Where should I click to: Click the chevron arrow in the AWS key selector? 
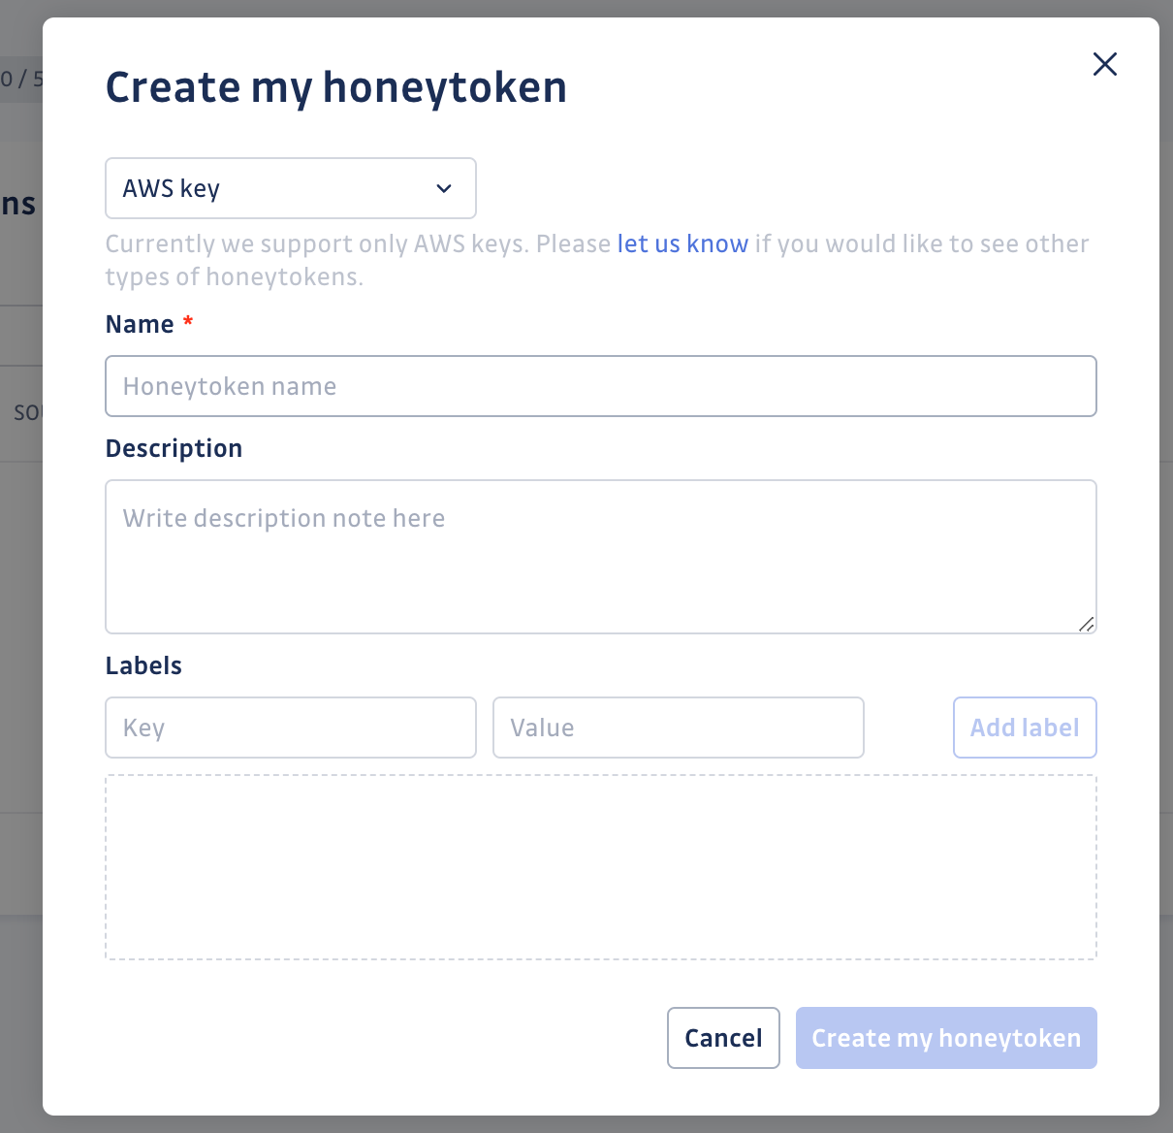(x=444, y=188)
